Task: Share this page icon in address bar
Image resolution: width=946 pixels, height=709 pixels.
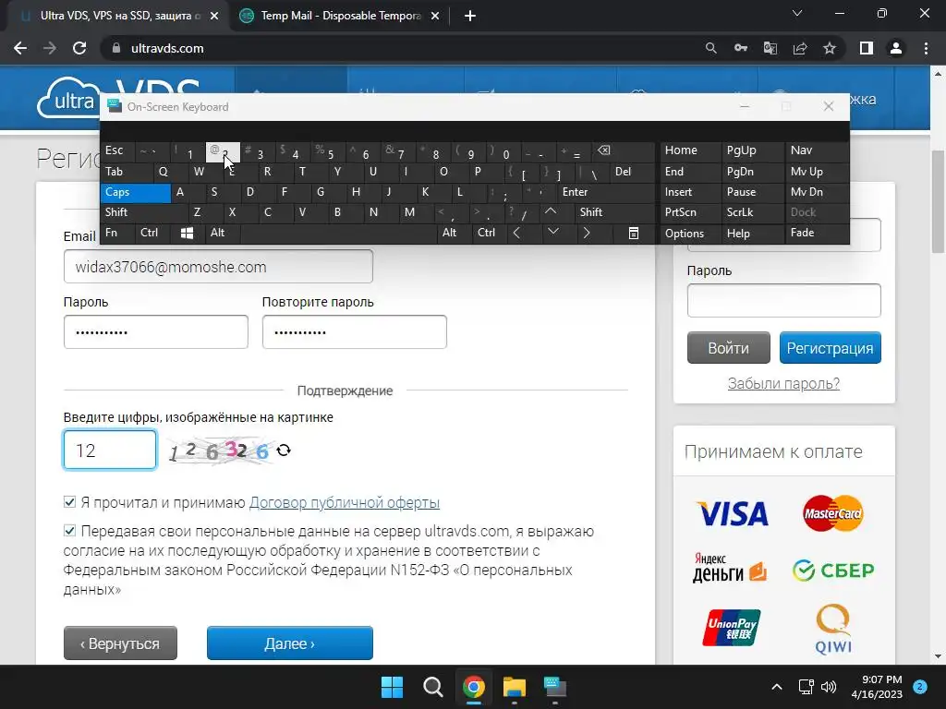Action: pyautogui.click(x=800, y=48)
